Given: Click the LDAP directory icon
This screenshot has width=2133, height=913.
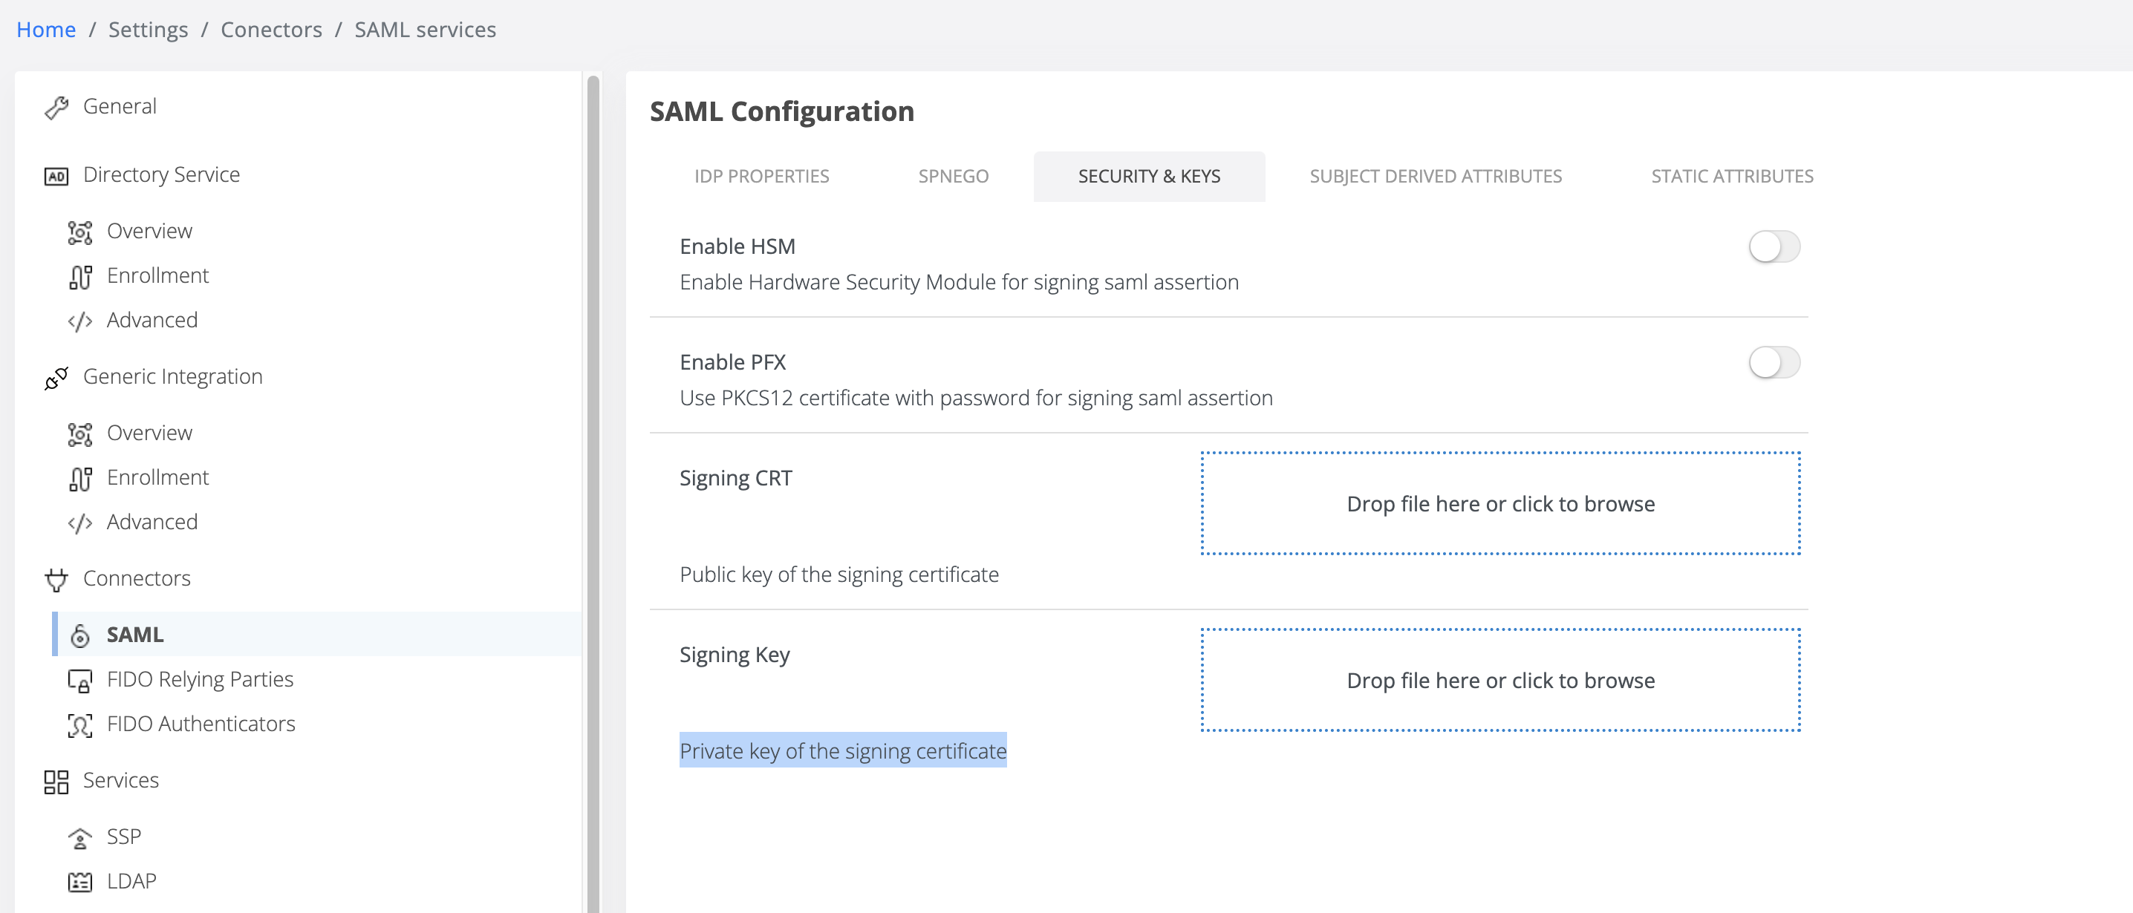Looking at the screenshot, I should (79, 883).
